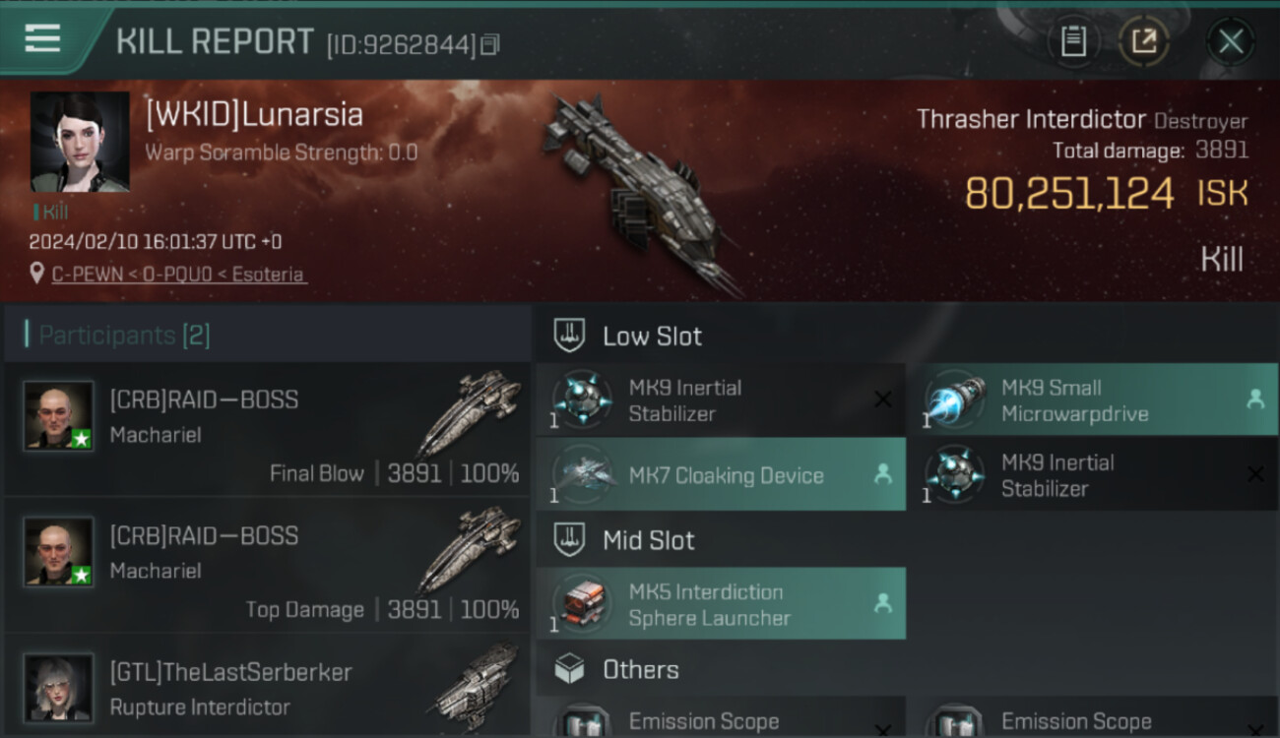Tap the Others cube icon
Image resolution: width=1280 pixels, height=738 pixels.
[x=570, y=669]
